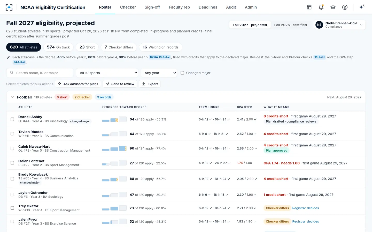372x232 pixels.
Task: Select Jaylen Ostrander's row checkbox
Action: tap(12, 195)
